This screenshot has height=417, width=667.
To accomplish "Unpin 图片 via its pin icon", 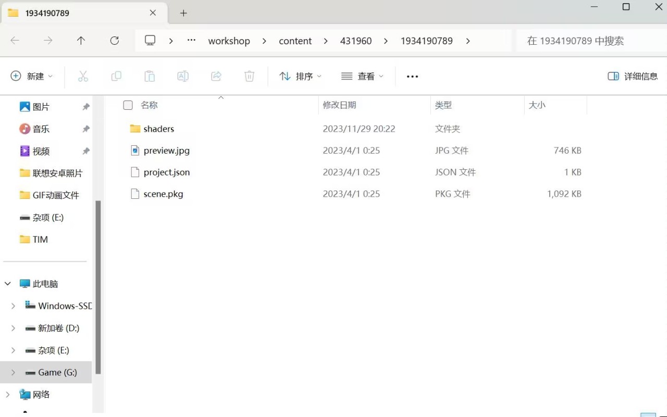I will (x=86, y=107).
